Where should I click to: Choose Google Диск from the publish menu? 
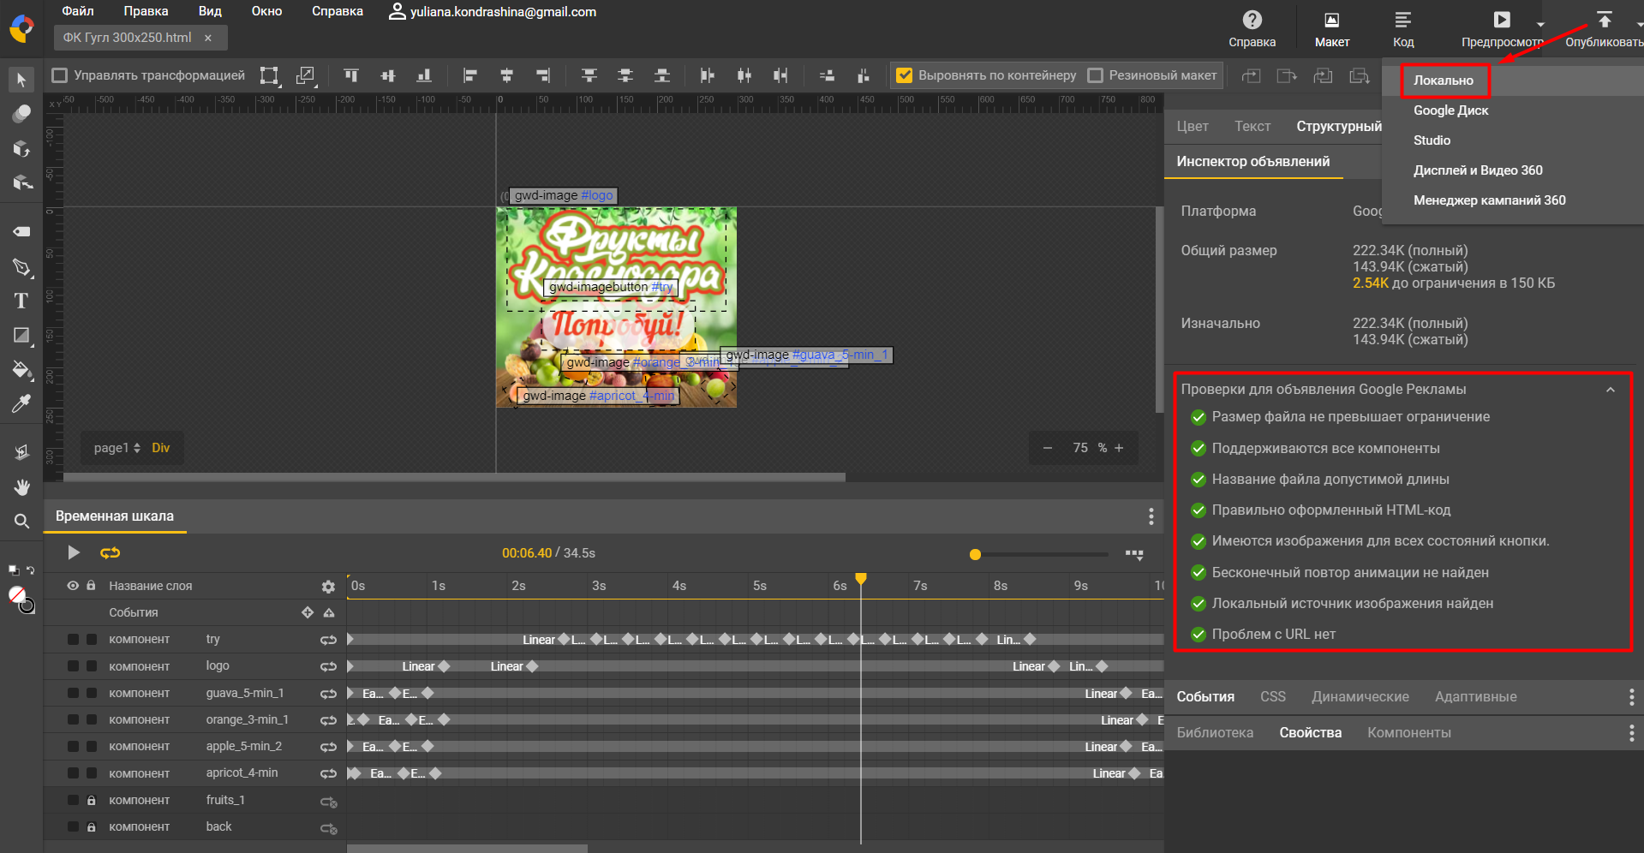1450,110
